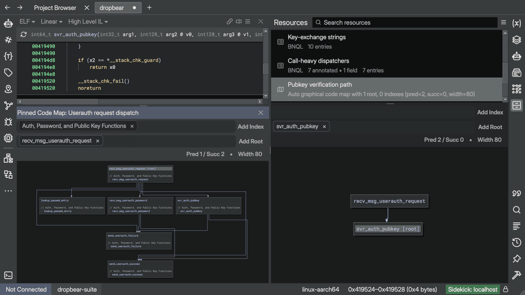
Task: Open the Linear view mode dropdown
Action: point(51,21)
